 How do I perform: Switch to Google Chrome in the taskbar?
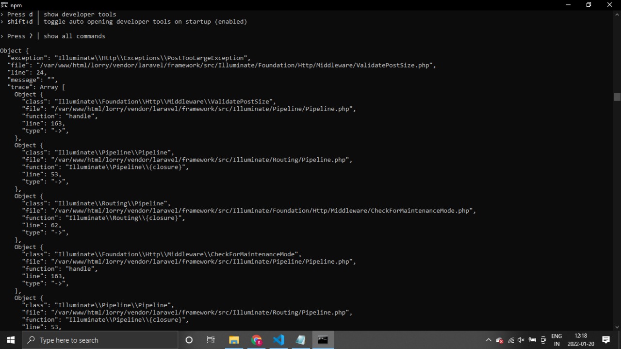256,340
